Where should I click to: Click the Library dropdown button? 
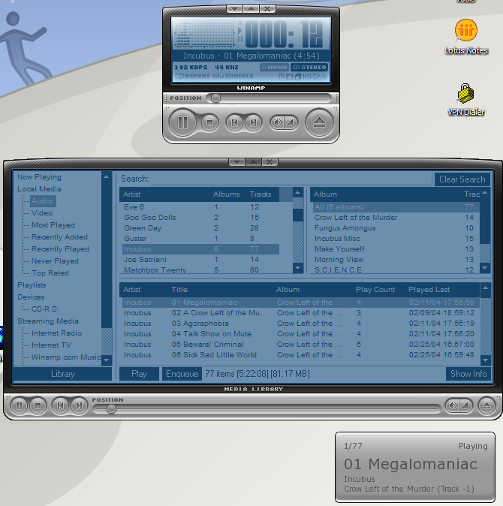pos(62,374)
